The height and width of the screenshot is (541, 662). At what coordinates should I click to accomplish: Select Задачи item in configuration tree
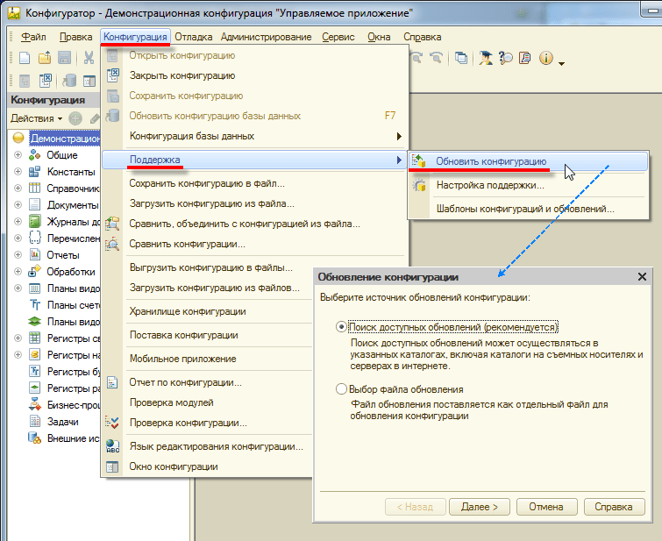point(62,422)
